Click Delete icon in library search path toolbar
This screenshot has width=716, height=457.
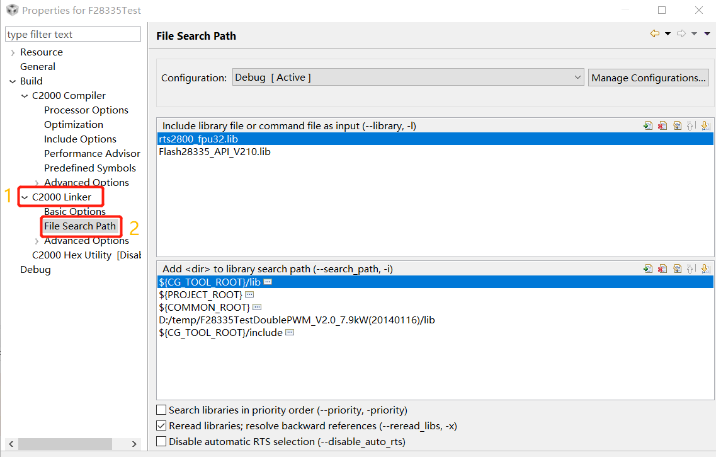tap(662, 269)
